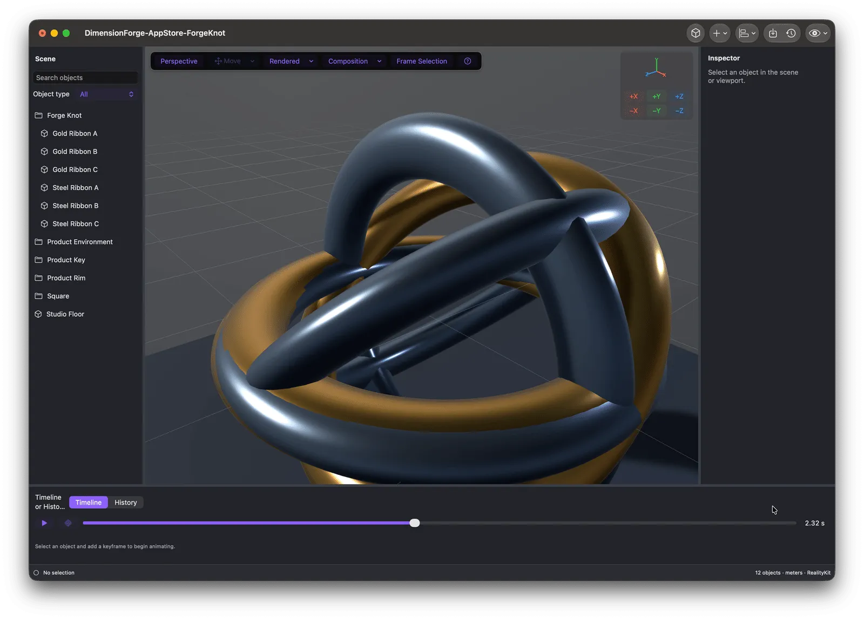Expand the Move tool chevron
The image size is (864, 619).
pyautogui.click(x=252, y=61)
